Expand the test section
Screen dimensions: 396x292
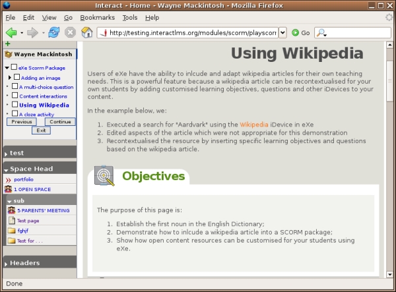[6, 154]
